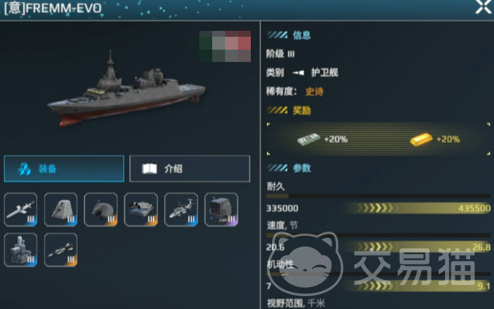This screenshot has width=494, height=309.
Task: Open the purple box launcher slot
Action: tap(221, 210)
